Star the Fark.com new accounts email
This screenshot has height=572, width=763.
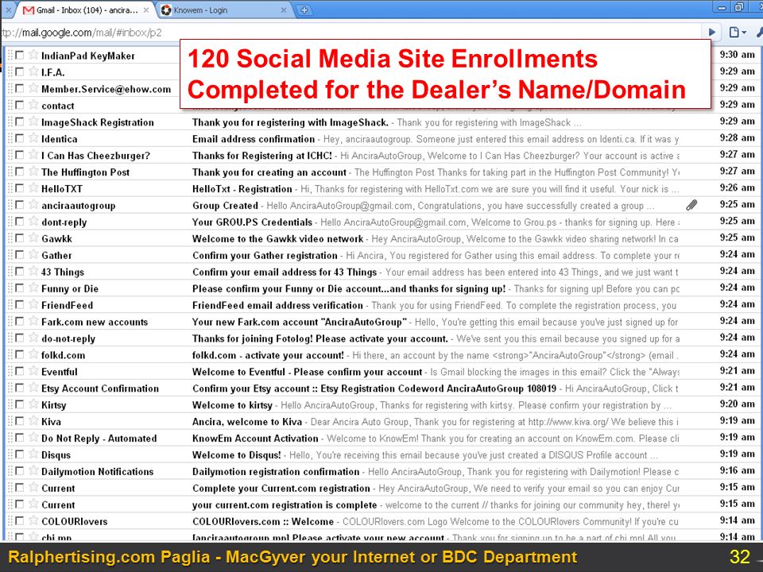click(33, 320)
